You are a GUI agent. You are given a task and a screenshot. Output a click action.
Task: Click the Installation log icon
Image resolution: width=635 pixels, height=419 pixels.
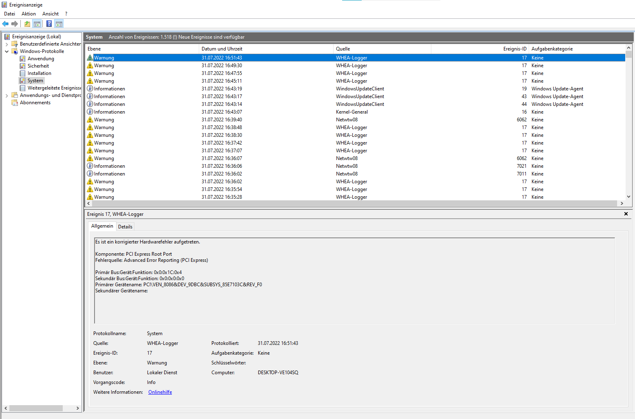tap(23, 73)
